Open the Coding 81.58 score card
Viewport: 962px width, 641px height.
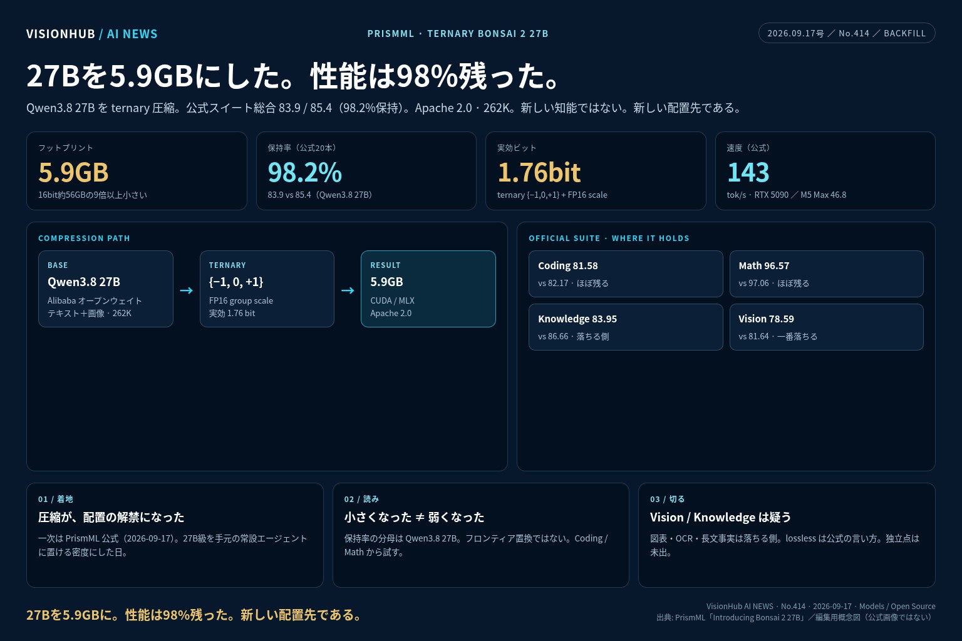pos(626,274)
